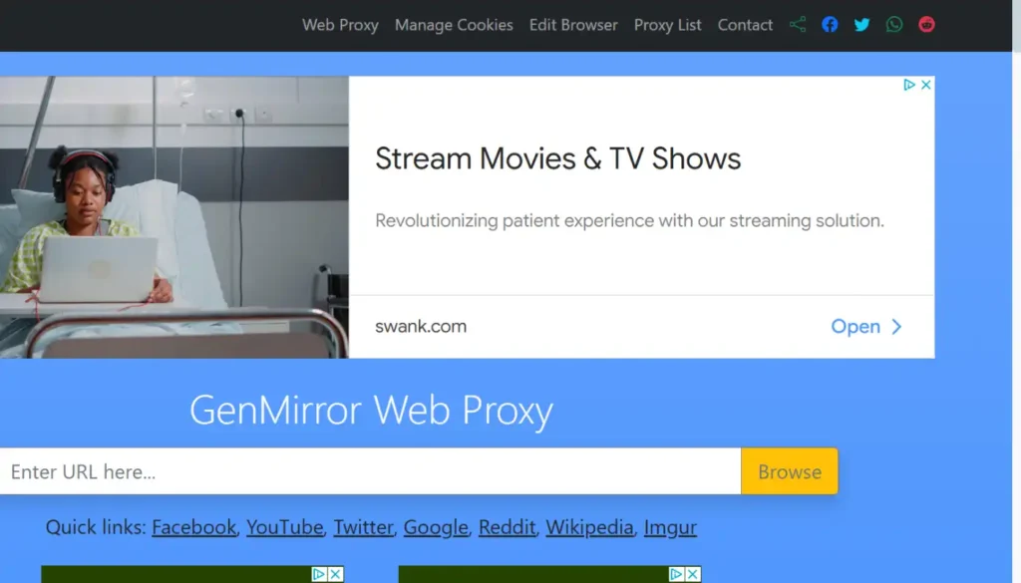Click the swank.com advertiser link
The width and height of the screenshot is (1021, 583).
(x=421, y=327)
